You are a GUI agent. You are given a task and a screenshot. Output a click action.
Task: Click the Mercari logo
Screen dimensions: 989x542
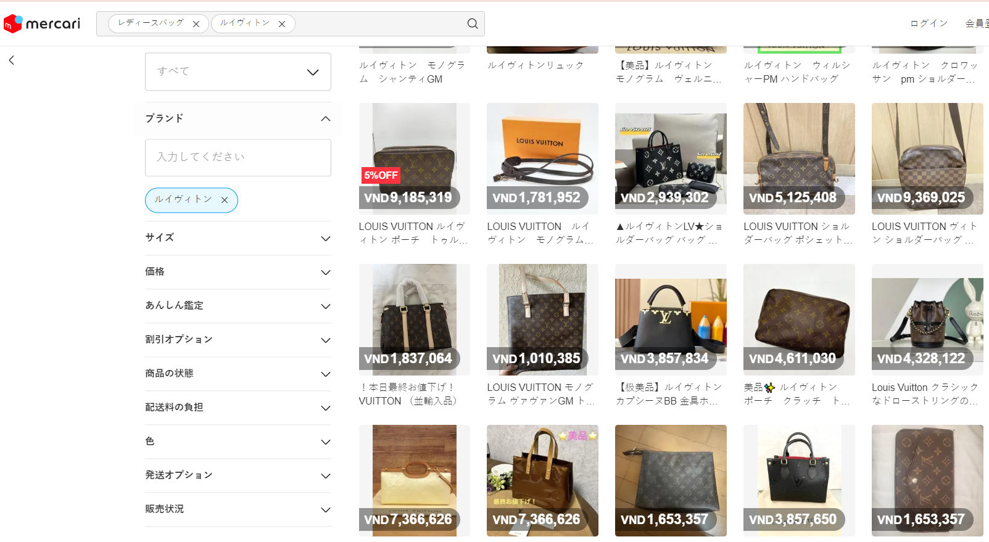(42, 23)
